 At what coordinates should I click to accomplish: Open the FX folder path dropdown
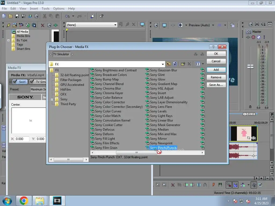click(x=163, y=64)
